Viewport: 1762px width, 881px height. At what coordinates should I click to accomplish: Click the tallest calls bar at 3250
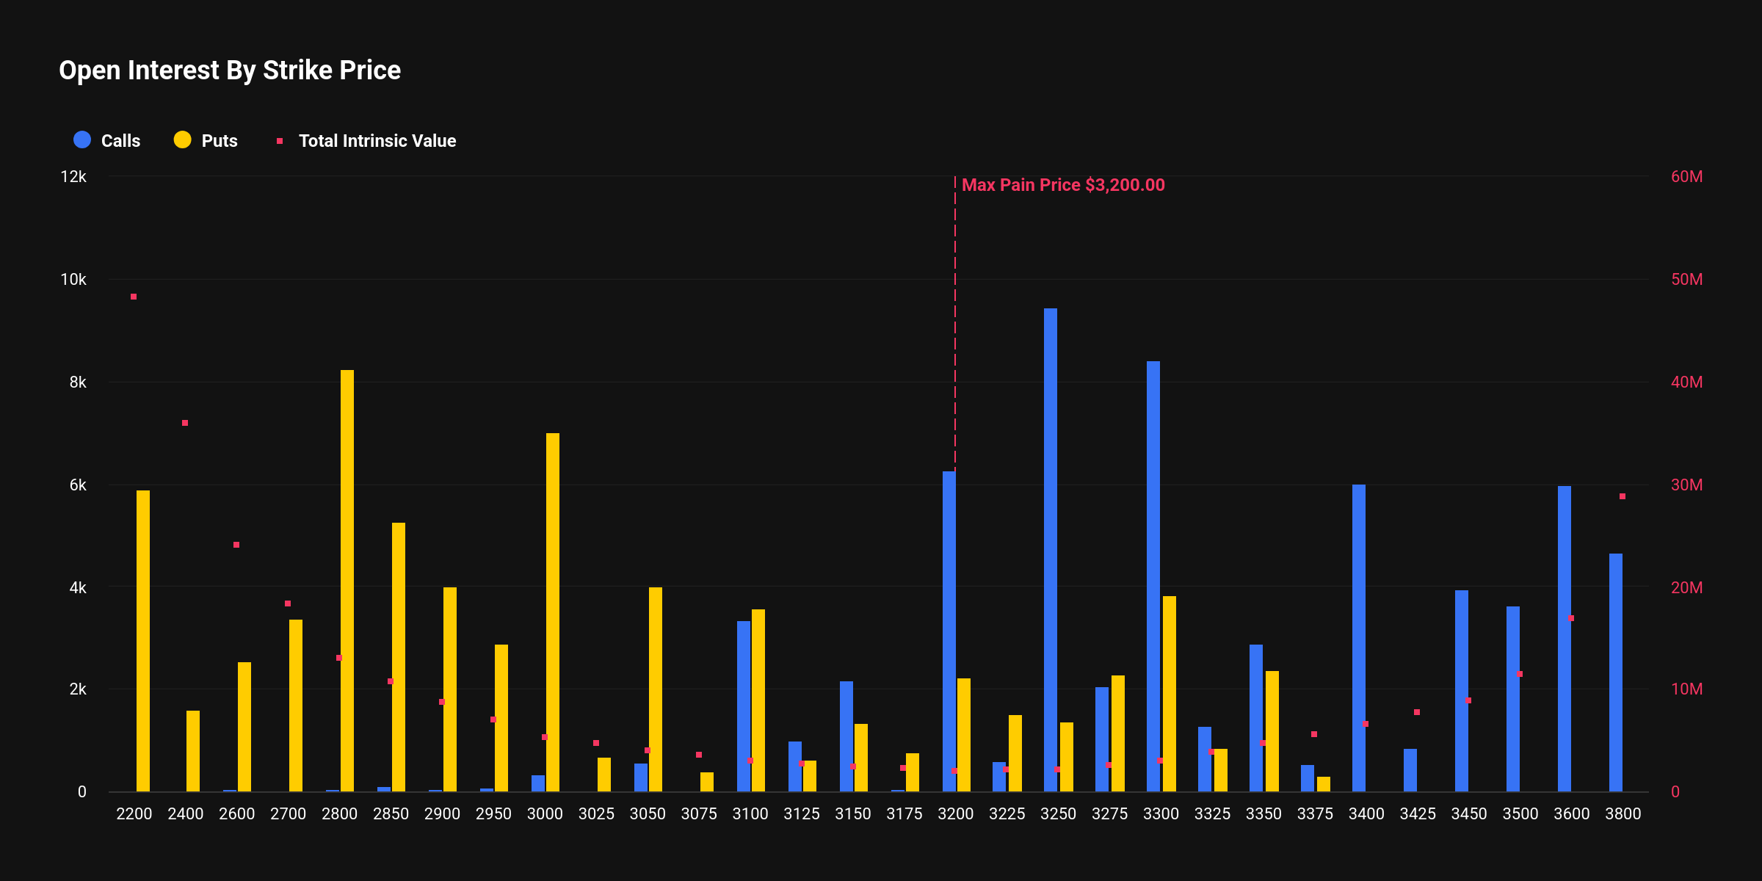(x=1051, y=551)
